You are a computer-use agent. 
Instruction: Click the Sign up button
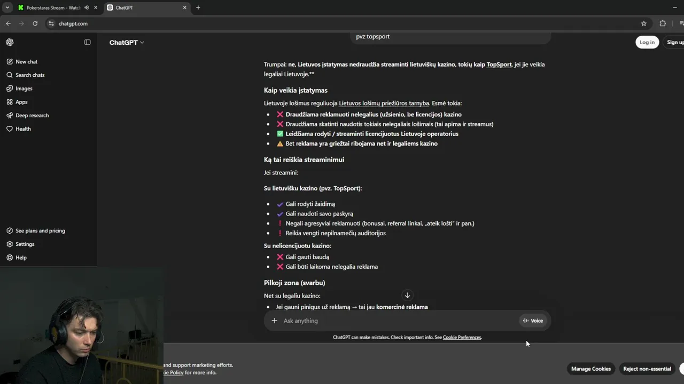click(x=674, y=42)
